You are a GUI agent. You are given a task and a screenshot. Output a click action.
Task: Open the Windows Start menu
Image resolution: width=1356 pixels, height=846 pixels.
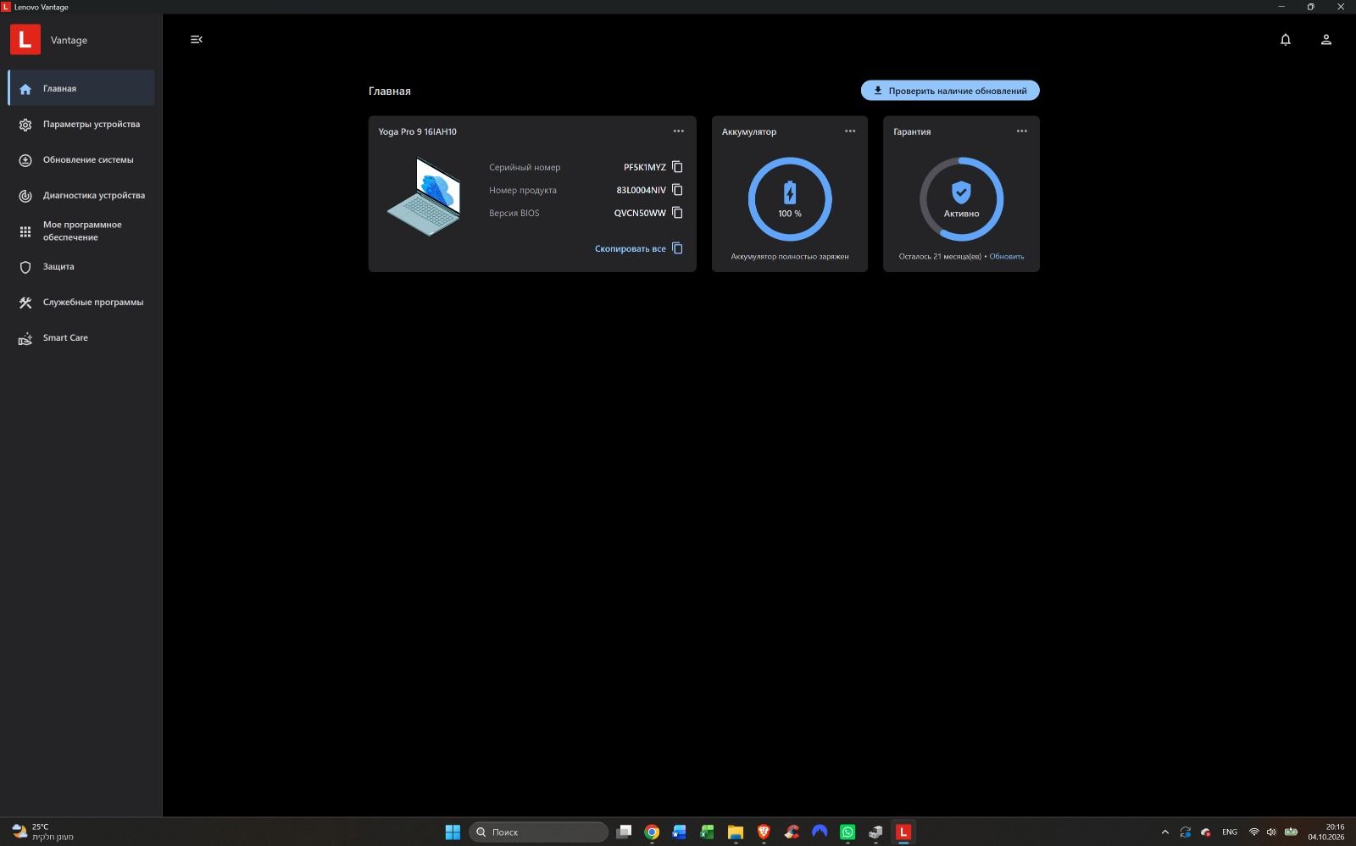453,832
